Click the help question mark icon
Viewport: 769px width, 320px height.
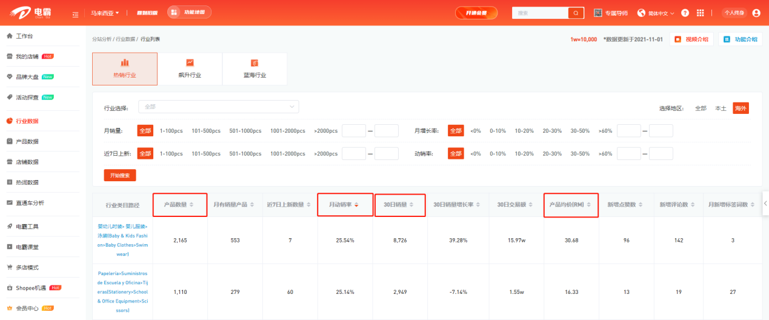pos(685,13)
